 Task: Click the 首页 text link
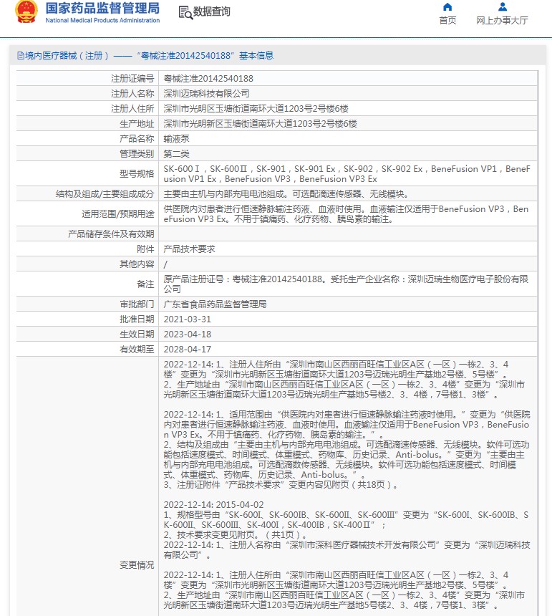point(447,21)
